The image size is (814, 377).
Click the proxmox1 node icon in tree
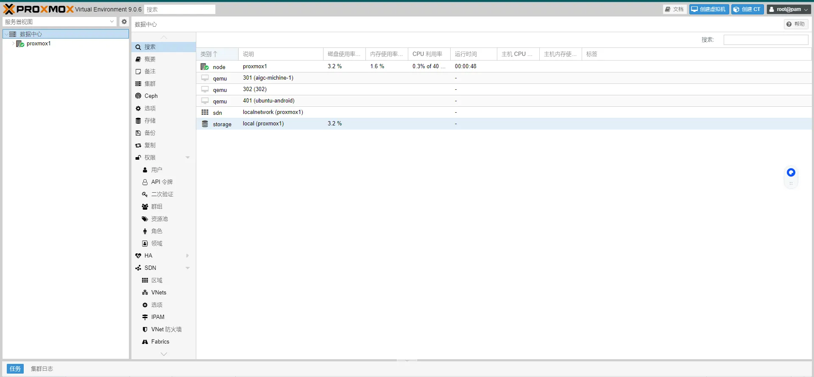pyautogui.click(x=20, y=44)
